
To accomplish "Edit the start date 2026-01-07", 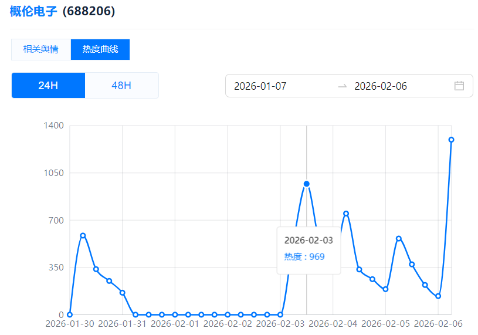I will pyautogui.click(x=260, y=86).
